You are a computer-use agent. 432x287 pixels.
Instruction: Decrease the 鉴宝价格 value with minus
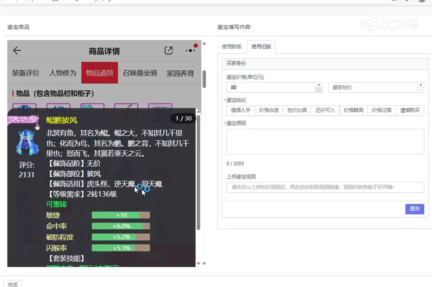point(319,90)
